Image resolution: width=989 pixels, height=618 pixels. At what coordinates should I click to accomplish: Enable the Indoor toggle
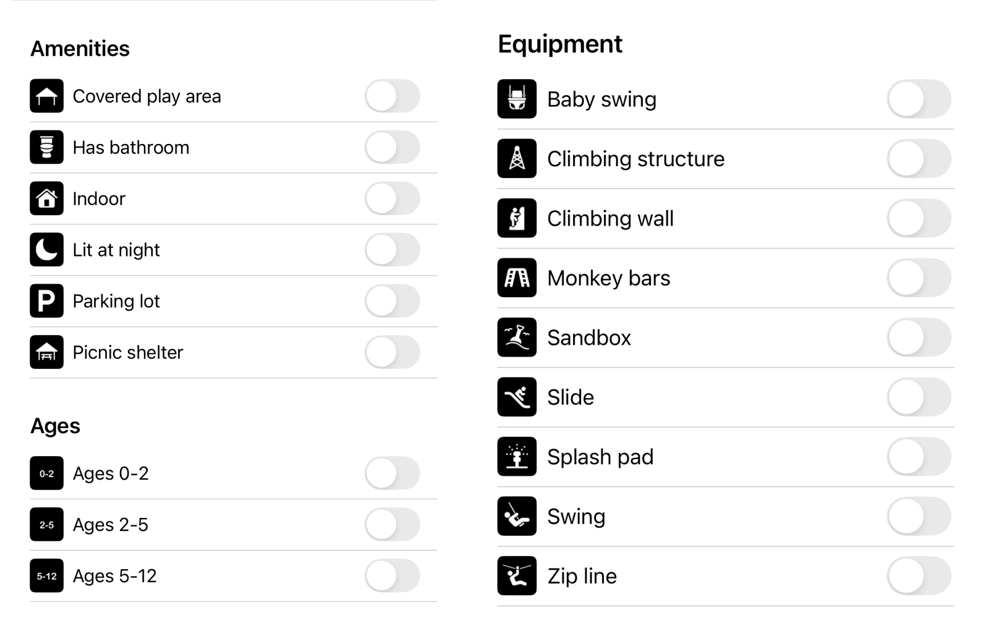(x=392, y=198)
